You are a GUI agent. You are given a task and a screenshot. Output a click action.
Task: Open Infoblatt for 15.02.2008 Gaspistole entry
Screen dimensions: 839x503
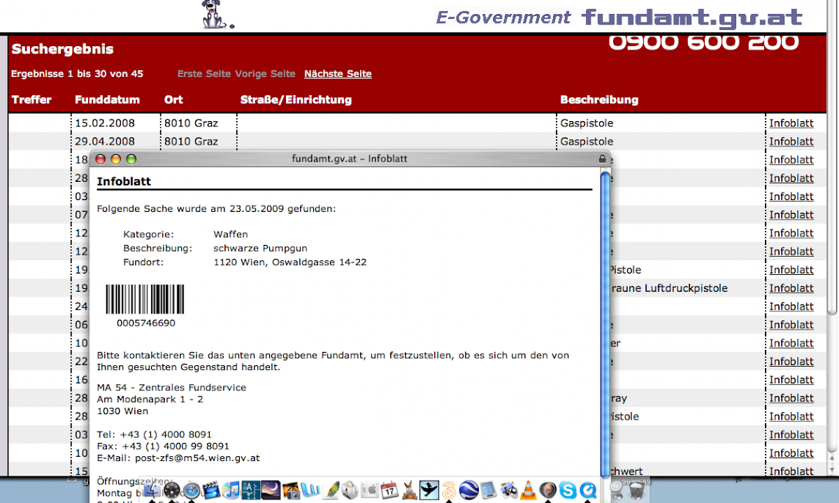pyautogui.click(x=791, y=123)
